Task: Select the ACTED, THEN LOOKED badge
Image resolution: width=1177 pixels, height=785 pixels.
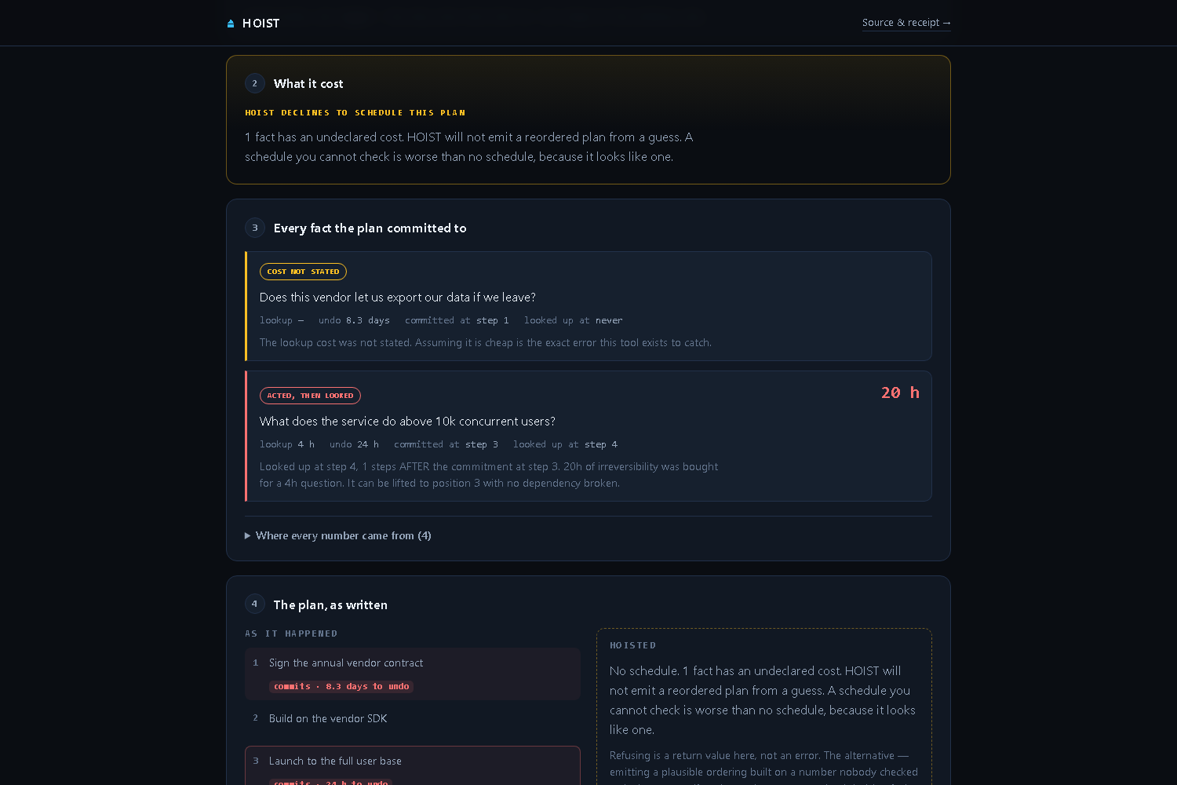Action: 310,396
